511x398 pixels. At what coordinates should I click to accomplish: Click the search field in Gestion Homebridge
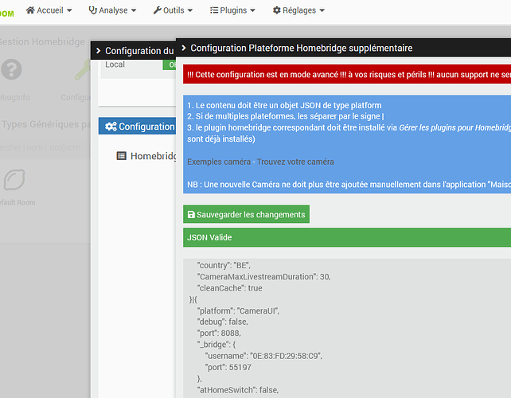click(45, 148)
